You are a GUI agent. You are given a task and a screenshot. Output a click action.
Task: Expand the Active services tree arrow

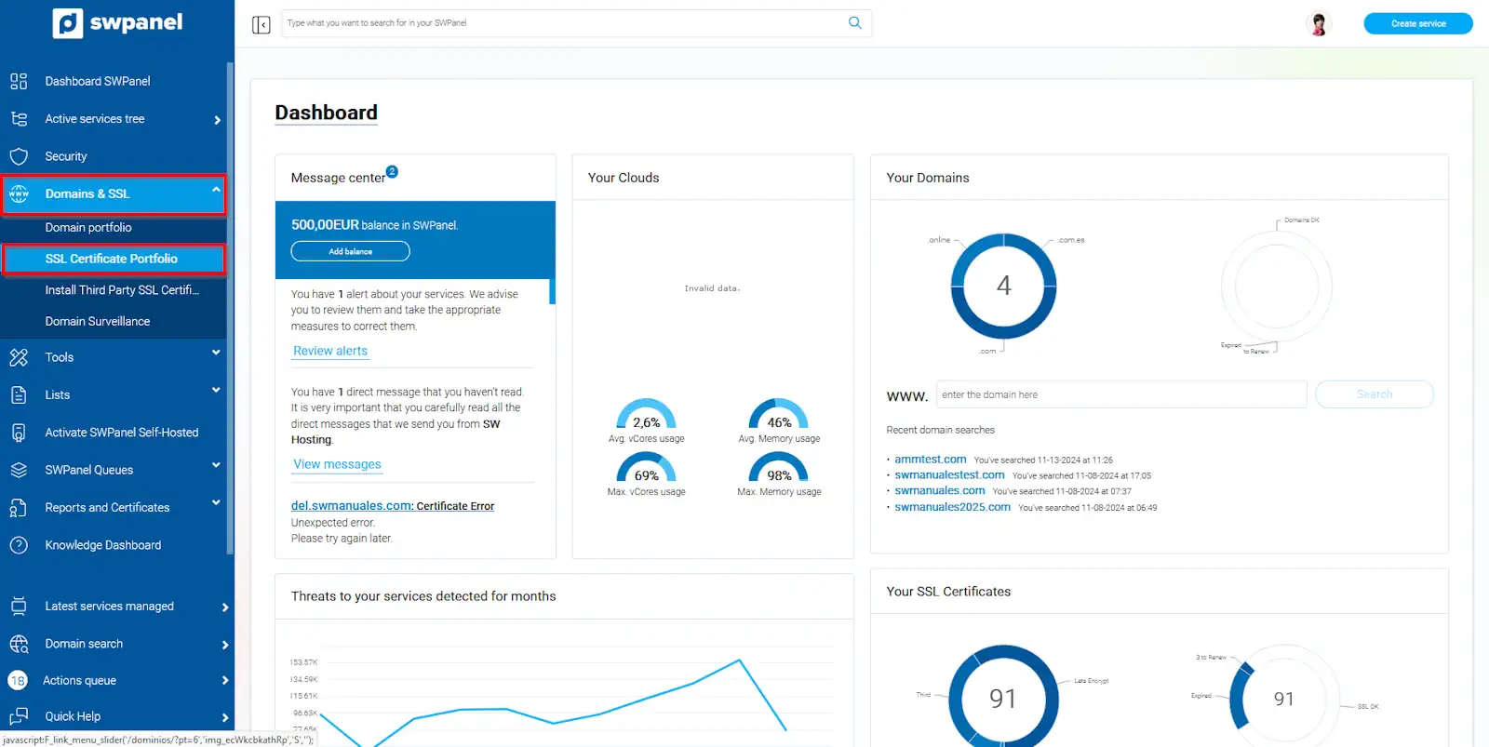point(217,120)
